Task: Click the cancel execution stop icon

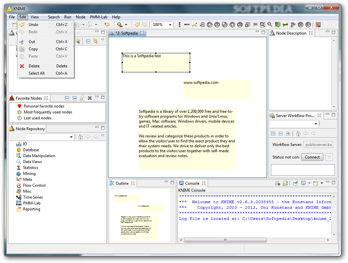Action: pyautogui.click(x=232, y=25)
